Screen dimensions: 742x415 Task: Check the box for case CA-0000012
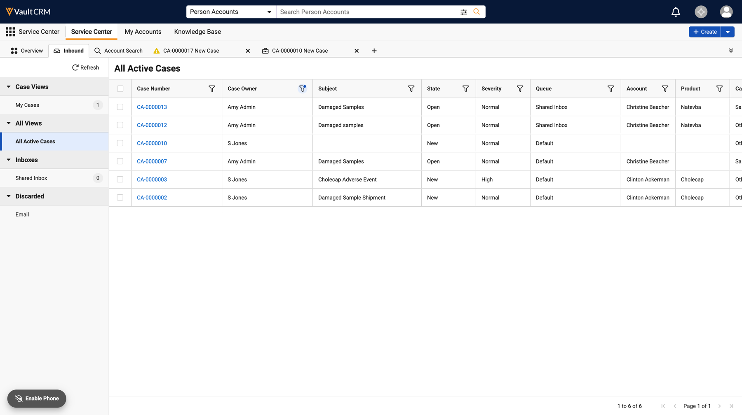pos(120,125)
